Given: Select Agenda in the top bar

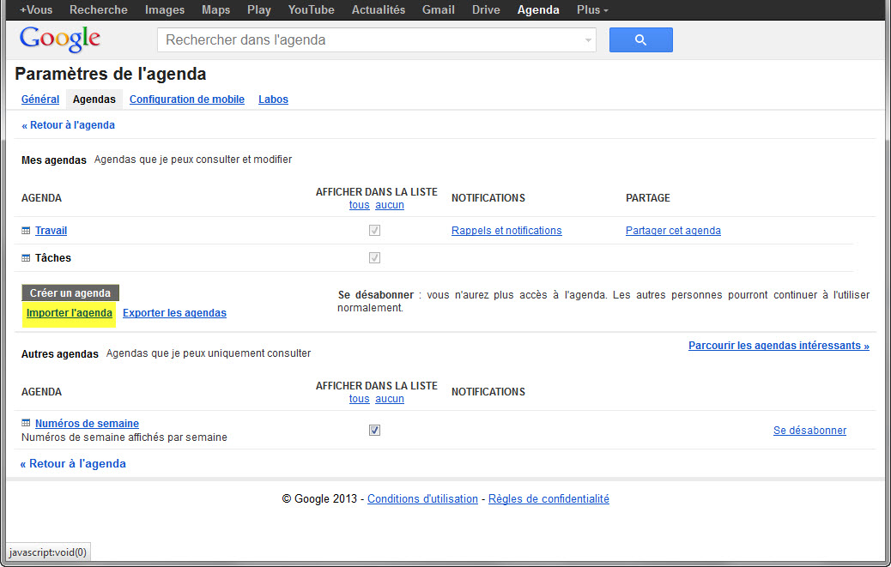Looking at the screenshot, I should point(538,9).
